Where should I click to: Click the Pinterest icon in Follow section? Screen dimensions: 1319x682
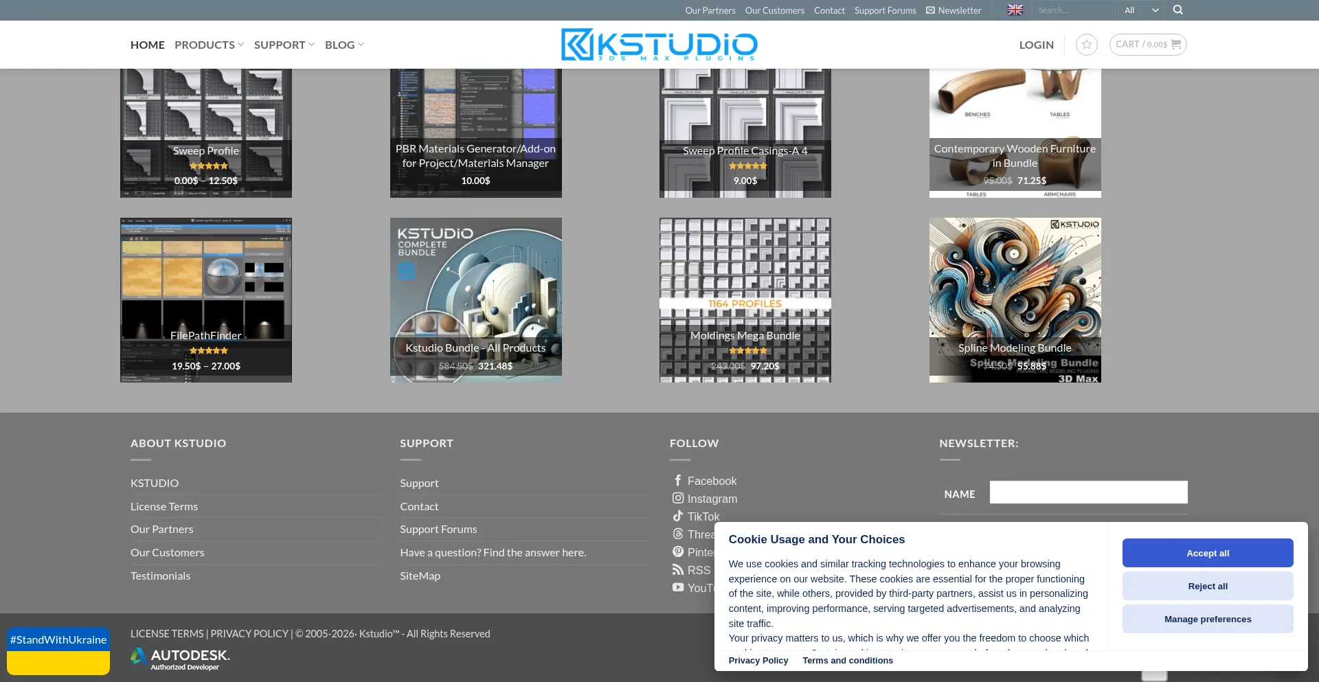678,552
